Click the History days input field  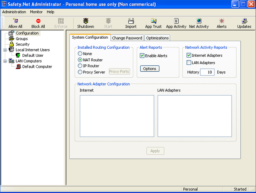tap(207, 72)
